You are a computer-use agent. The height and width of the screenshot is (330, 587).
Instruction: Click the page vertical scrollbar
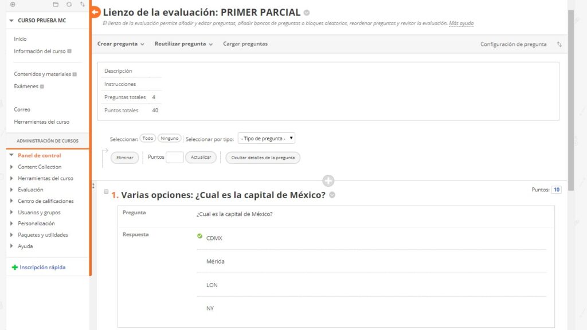(x=570, y=92)
